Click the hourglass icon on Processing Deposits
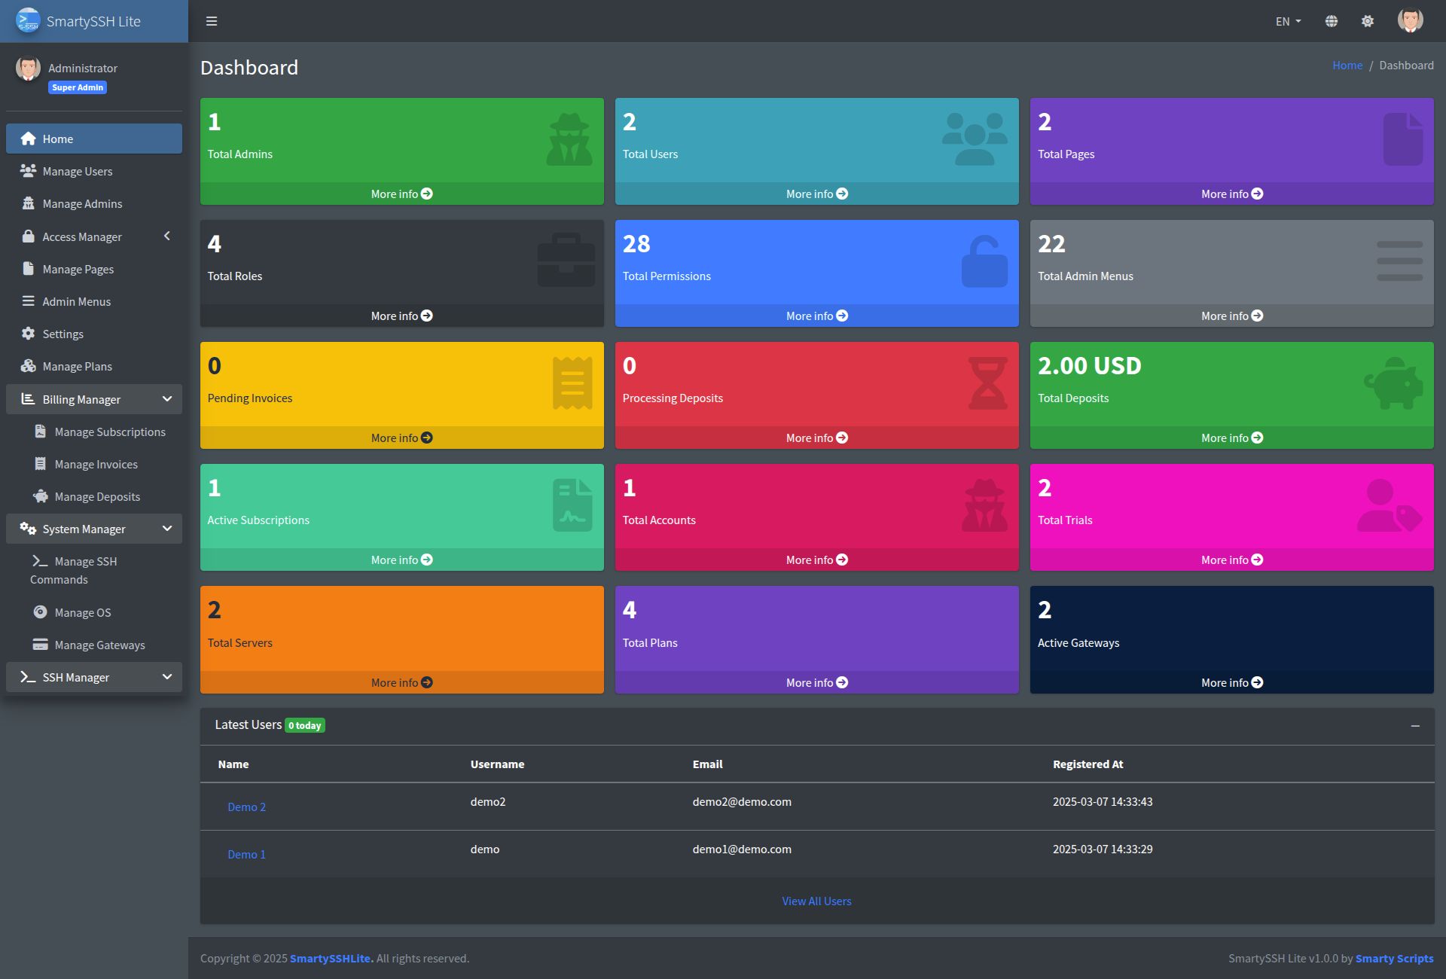1446x979 pixels. tap(987, 383)
